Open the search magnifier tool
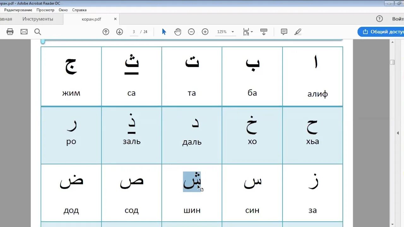The width and height of the screenshot is (404, 227). pyautogui.click(x=38, y=32)
